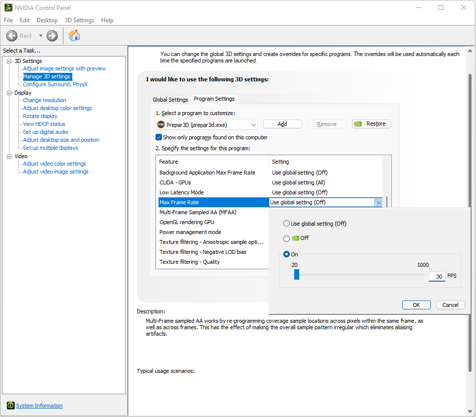Open the program selection dropdown

[x=207, y=124]
